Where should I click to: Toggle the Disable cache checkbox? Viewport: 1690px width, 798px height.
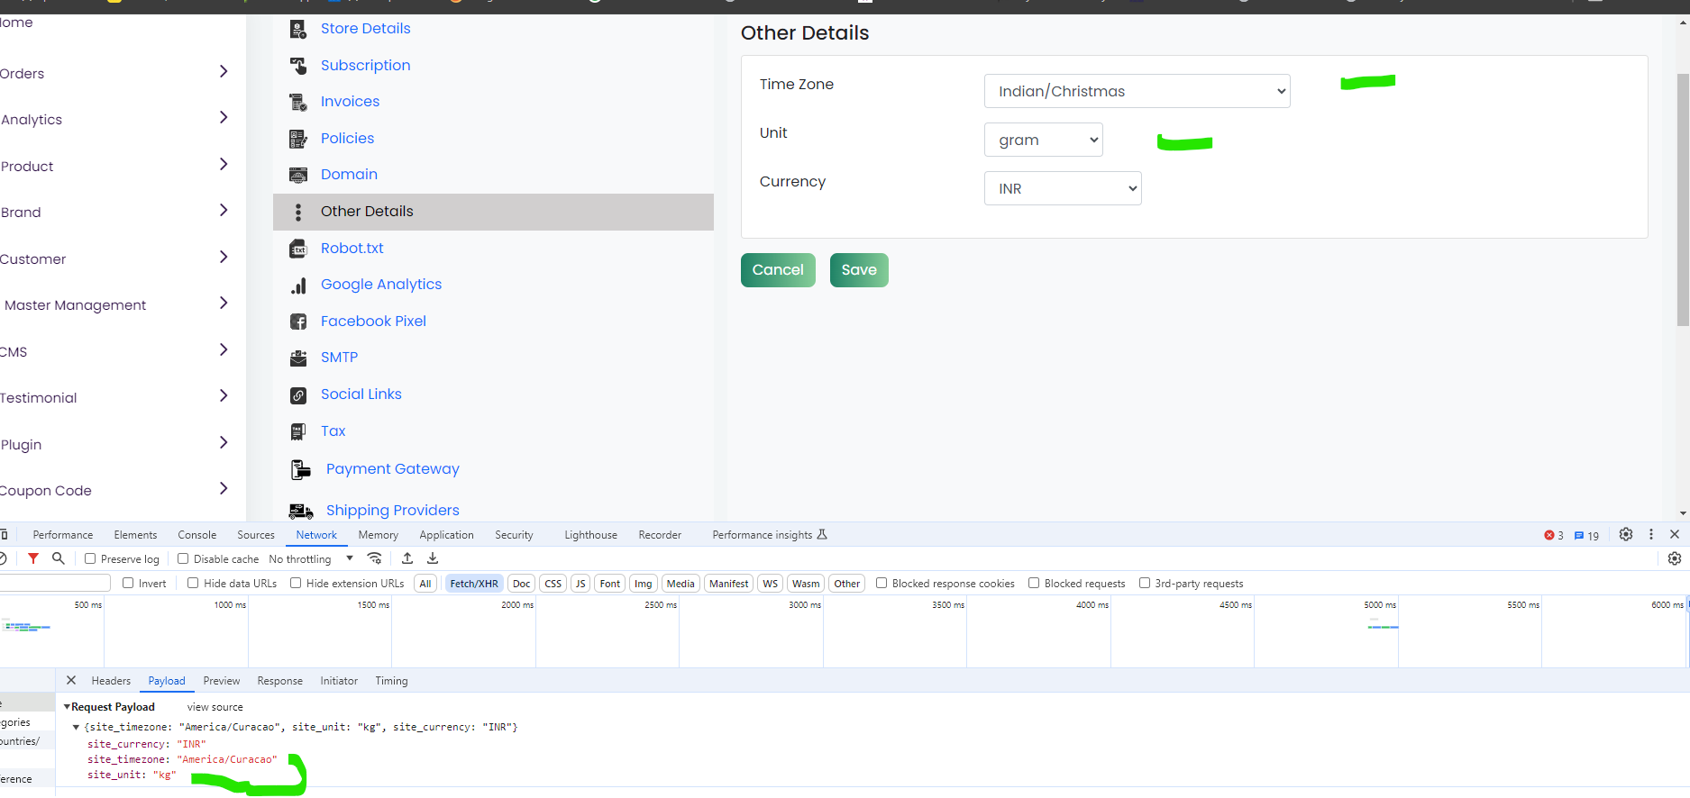point(183,558)
